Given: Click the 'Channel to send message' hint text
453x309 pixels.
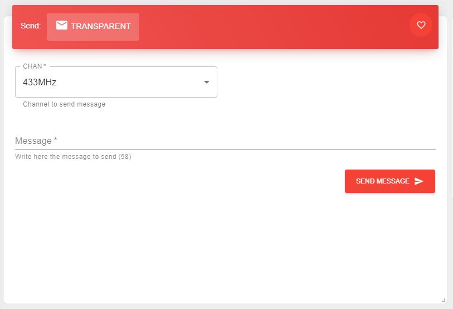Looking at the screenshot, I should coord(64,104).
